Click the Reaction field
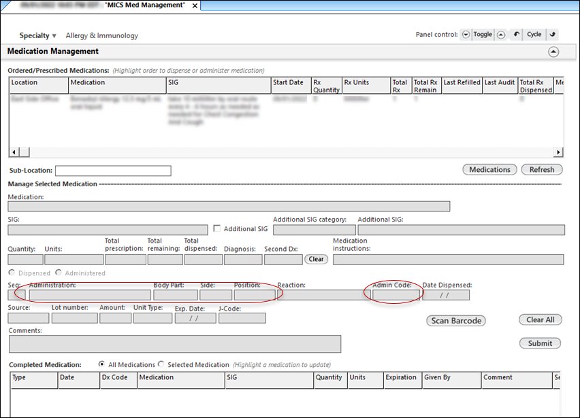580x418 pixels. click(x=324, y=295)
